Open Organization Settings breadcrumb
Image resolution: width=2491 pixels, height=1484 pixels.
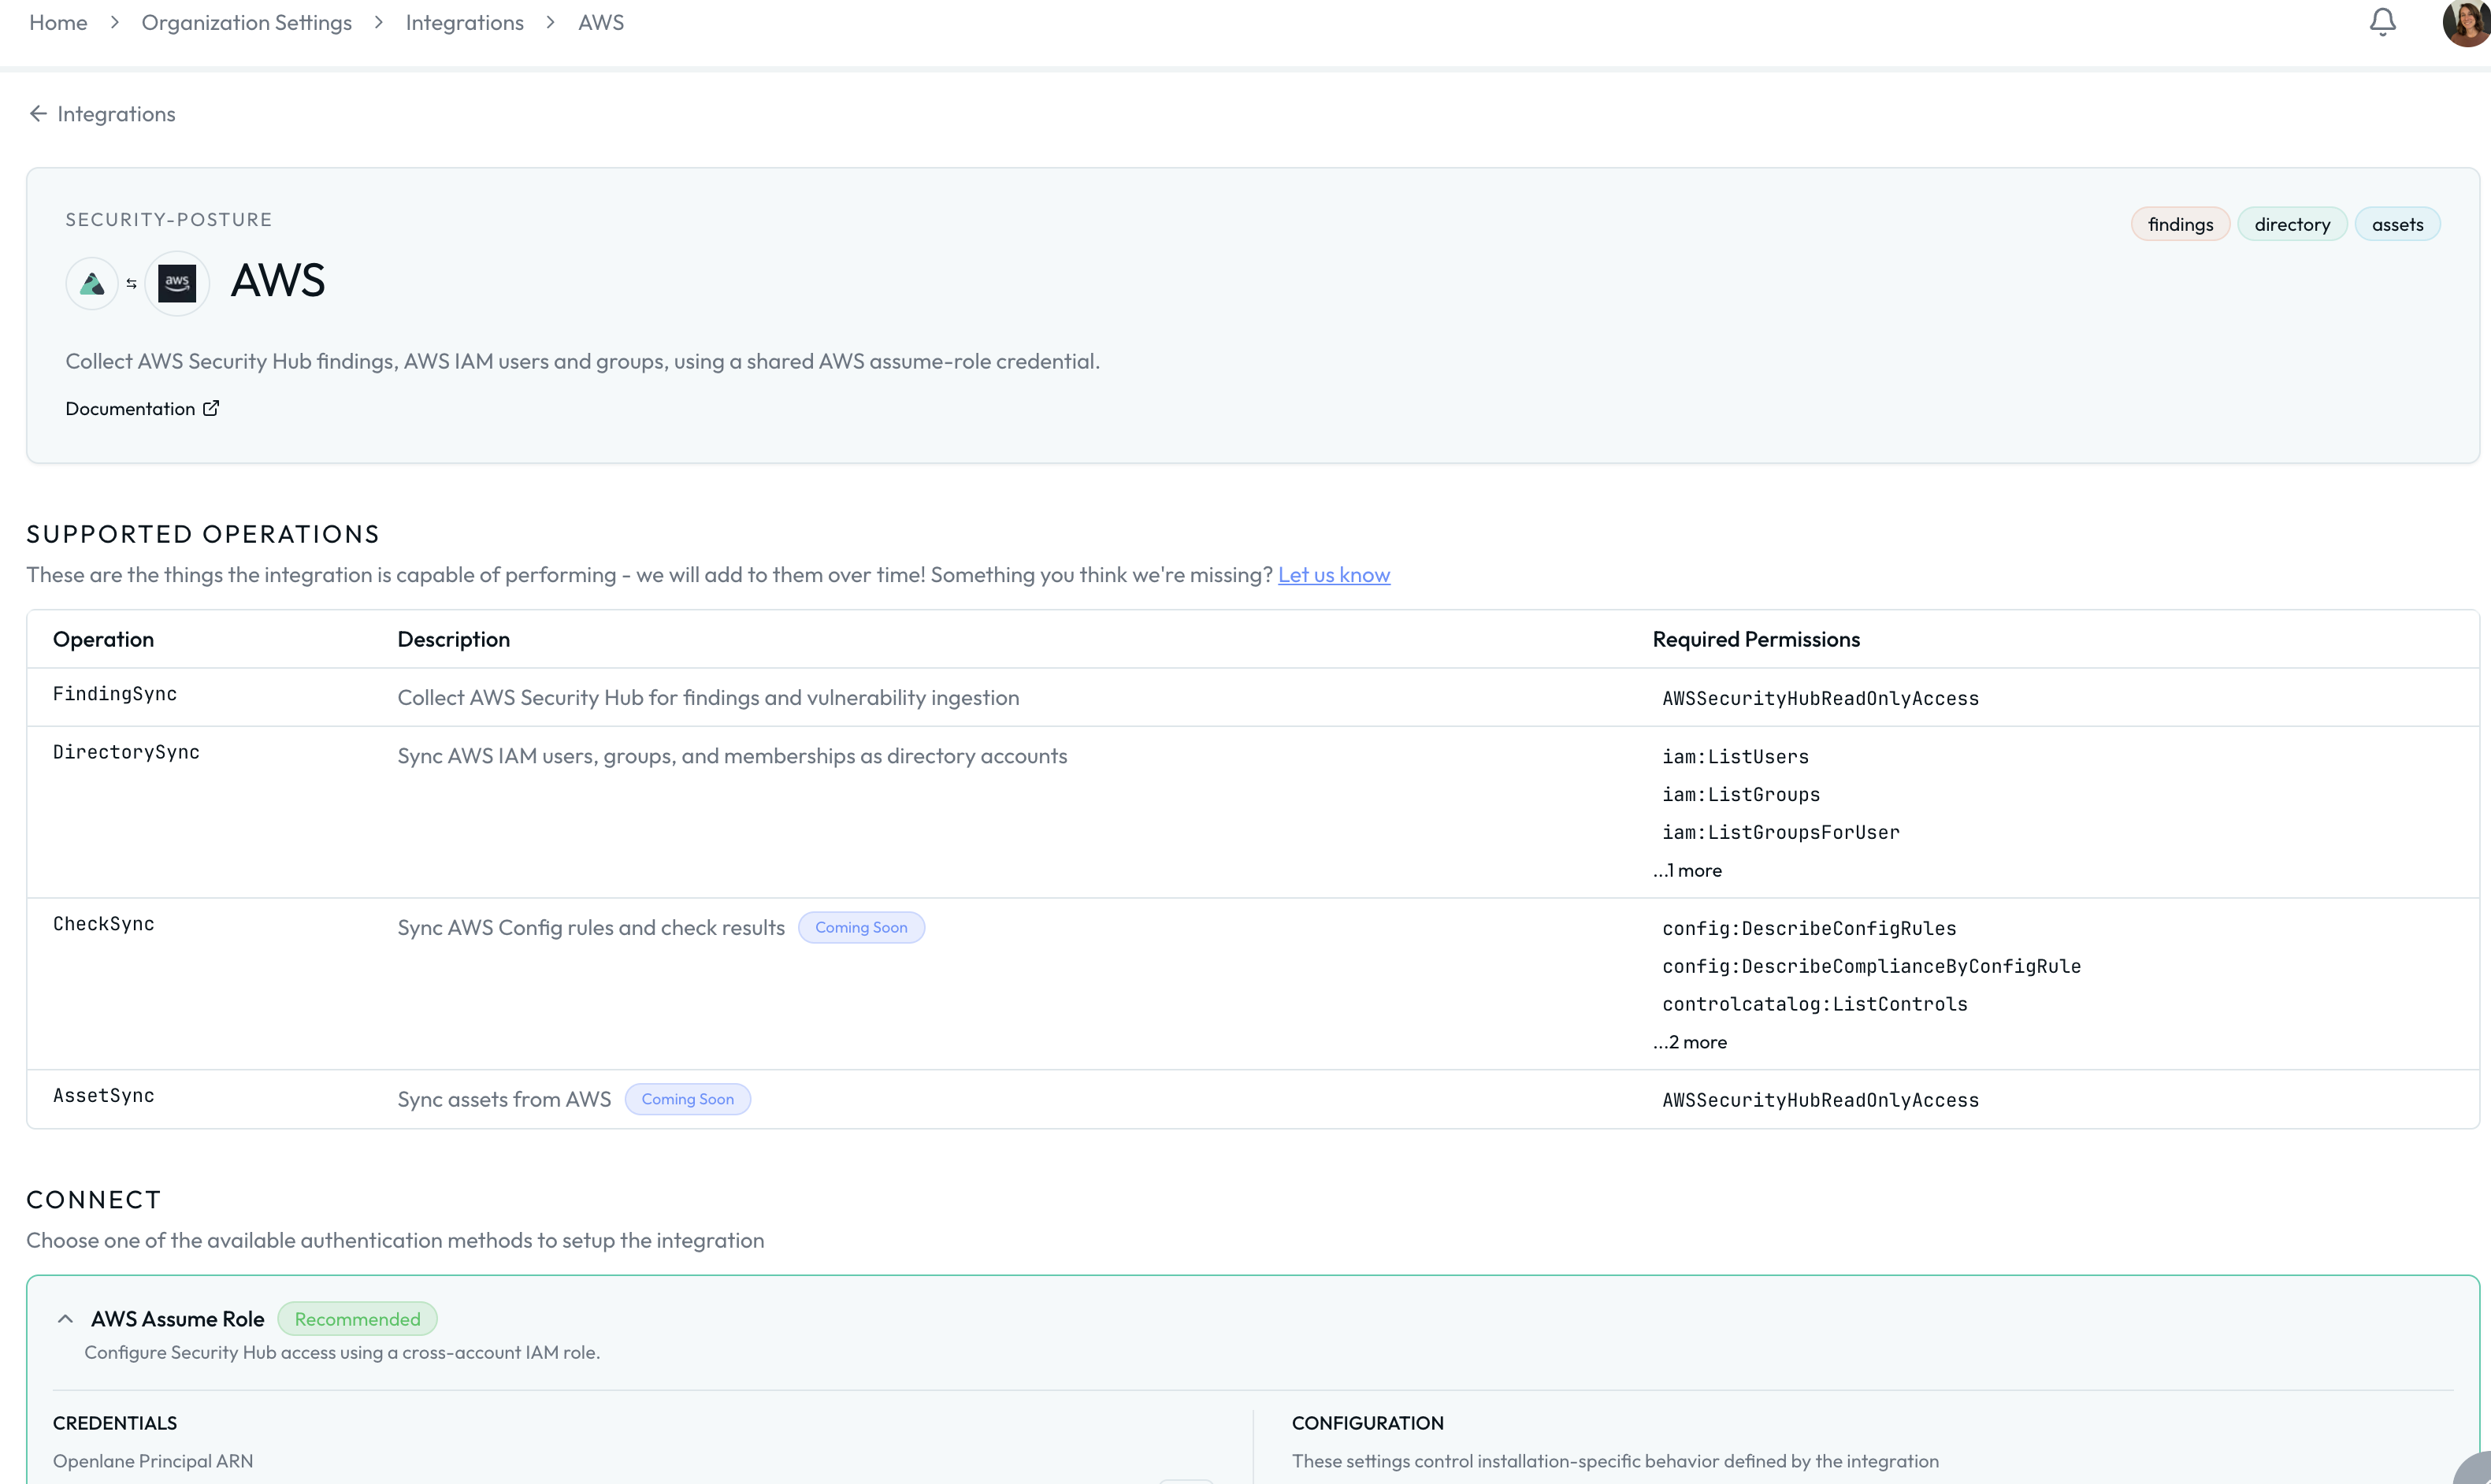click(x=246, y=22)
